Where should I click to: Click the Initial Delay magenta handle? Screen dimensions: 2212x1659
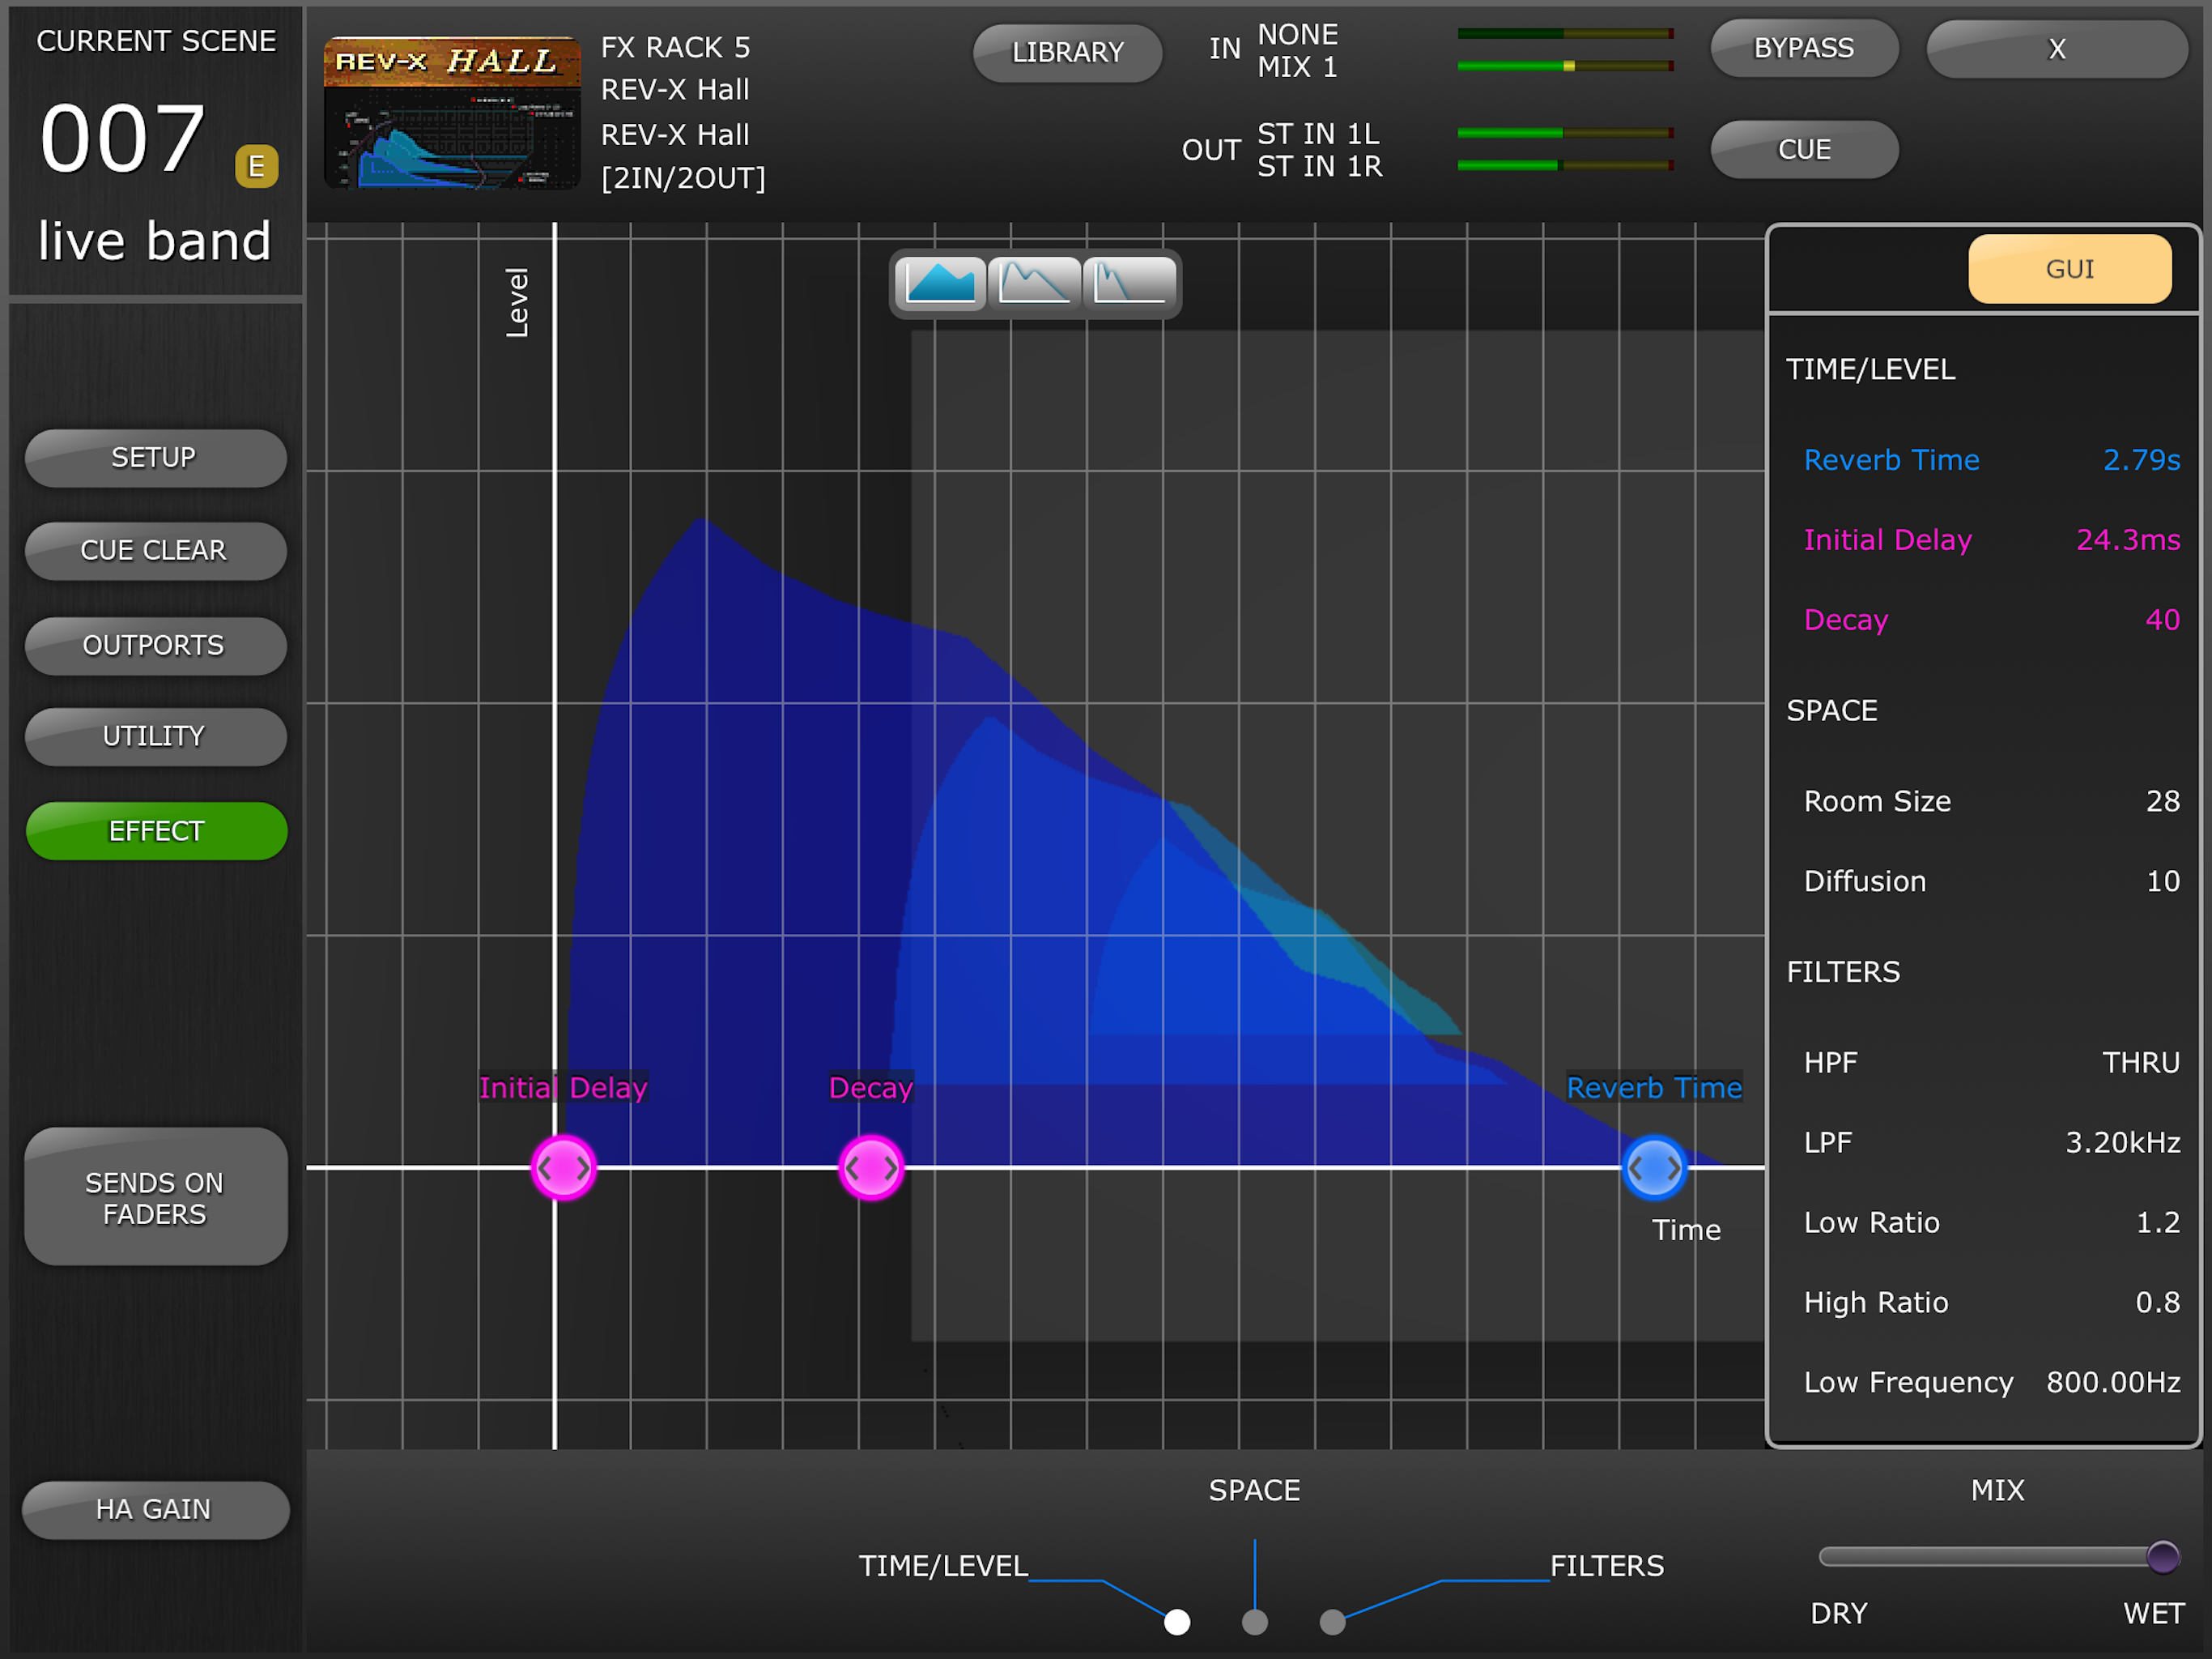[563, 1168]
